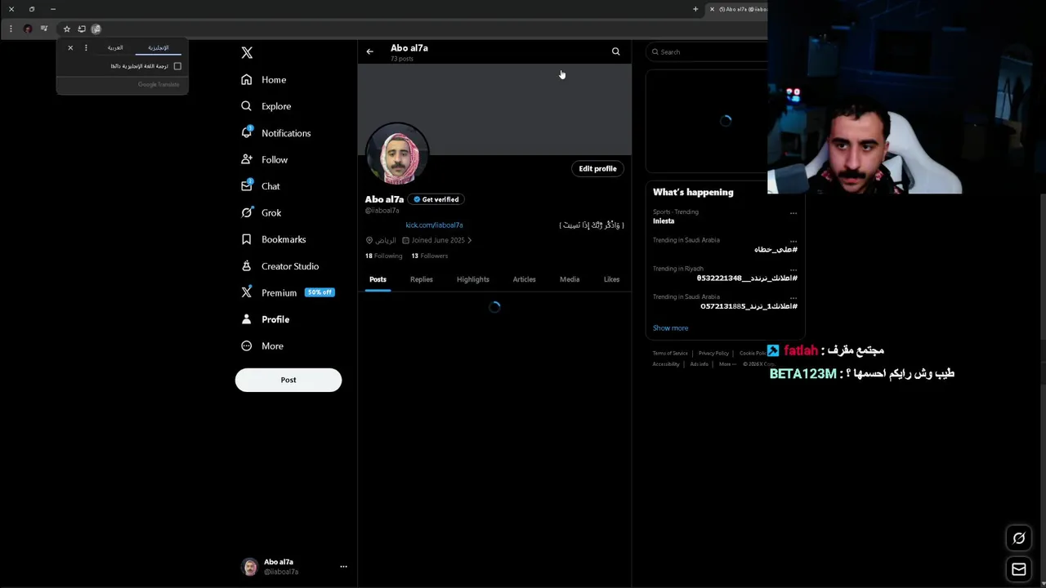The width and height of the screenshot is (1046, 588).
Task: Open the kick.com/iiaboal7a link
Action: point(434,225)
